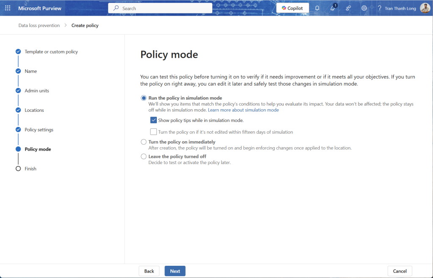Go to Data loss prevention breadcrumb
The height and width of the screenshot is (278, 433).
[x=39, y=25]
